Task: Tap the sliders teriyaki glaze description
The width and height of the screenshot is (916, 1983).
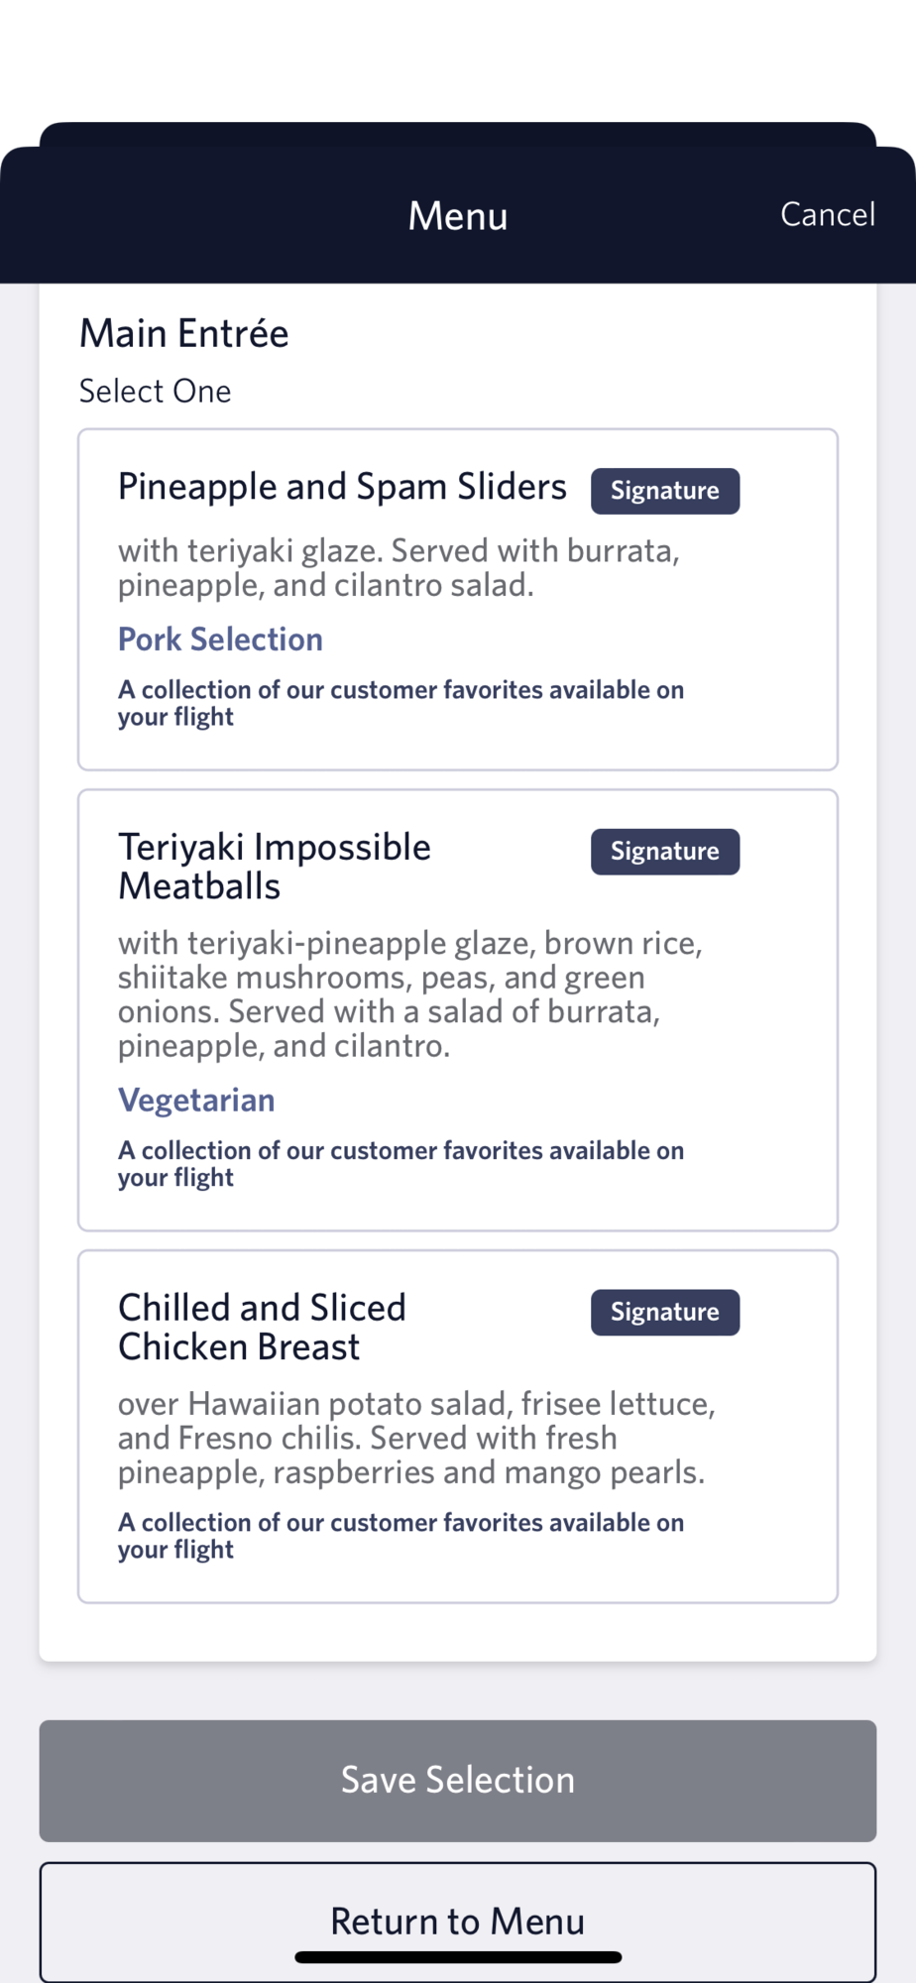Action: click(399, 567)
